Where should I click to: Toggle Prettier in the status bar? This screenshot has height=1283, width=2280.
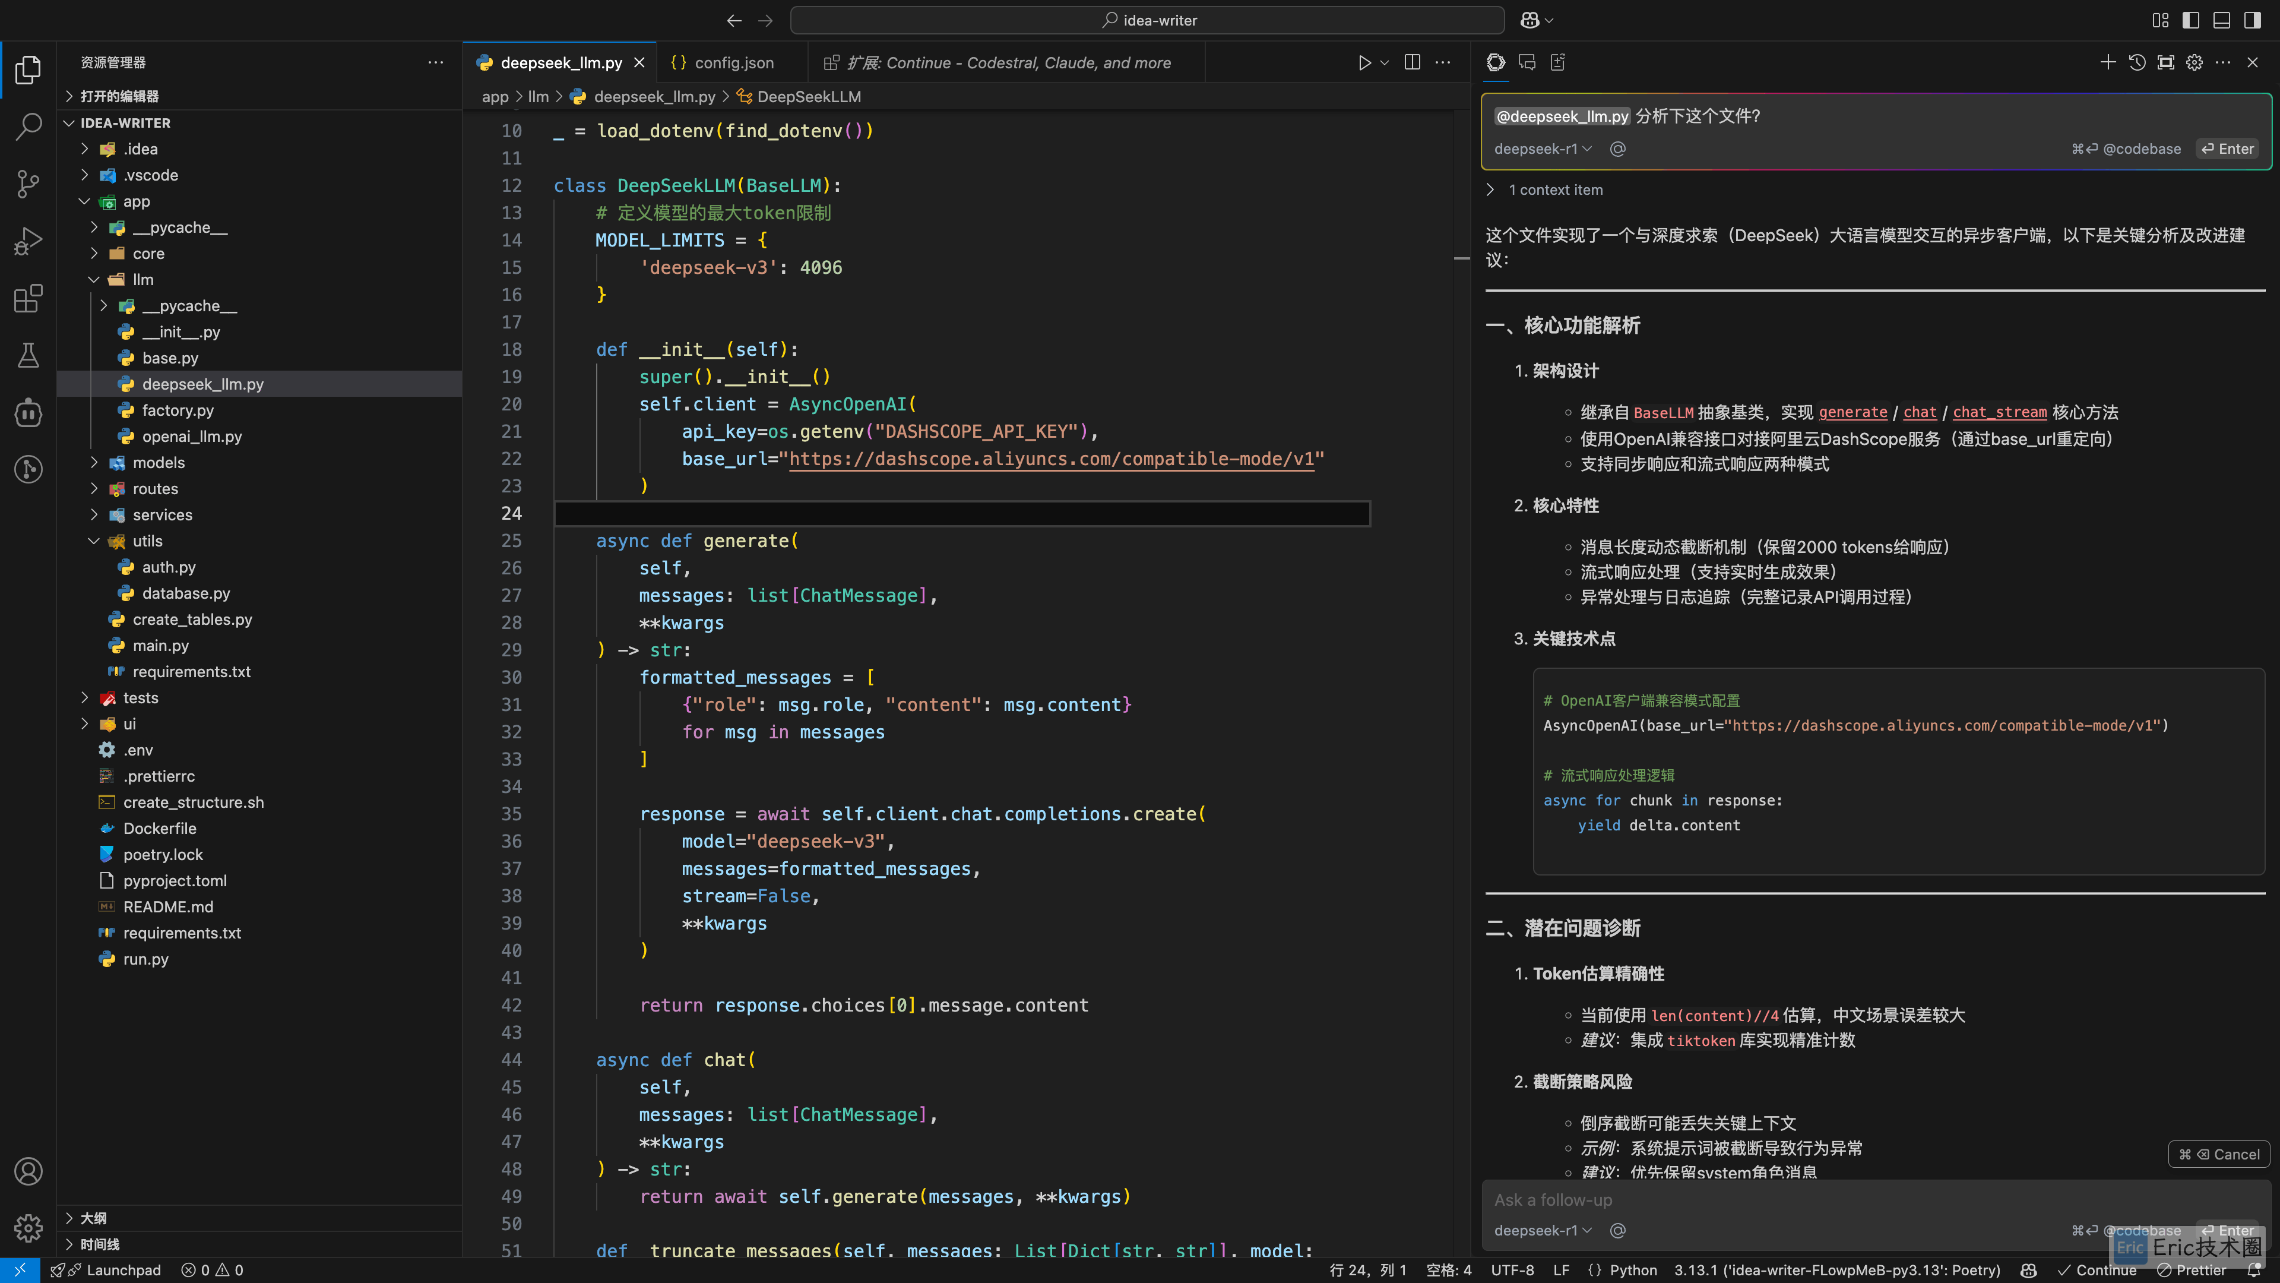(x=2192, y=1271)
